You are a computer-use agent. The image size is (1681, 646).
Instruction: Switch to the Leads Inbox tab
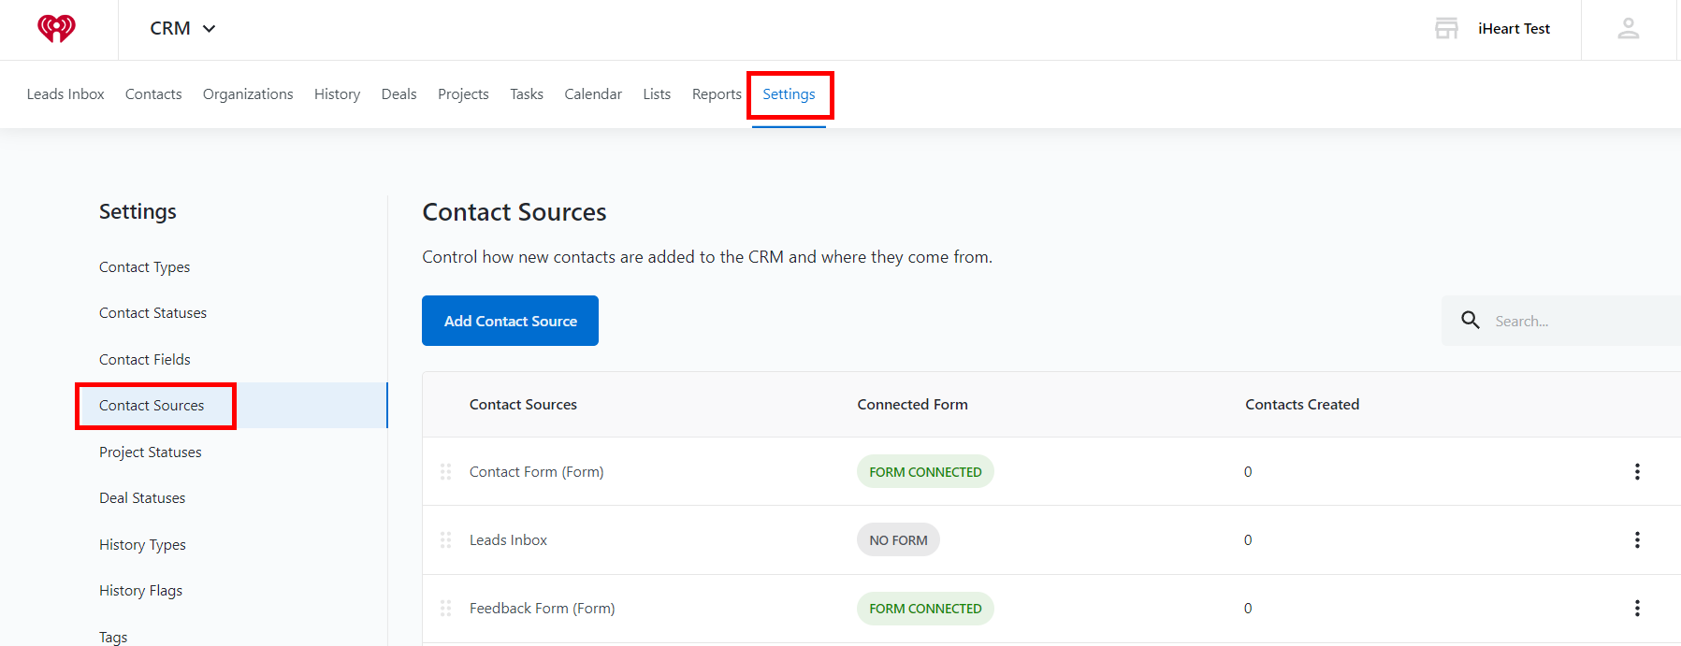point(65,94)
